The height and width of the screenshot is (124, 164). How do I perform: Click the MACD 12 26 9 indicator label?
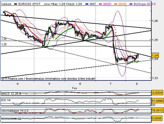[11, 93]
